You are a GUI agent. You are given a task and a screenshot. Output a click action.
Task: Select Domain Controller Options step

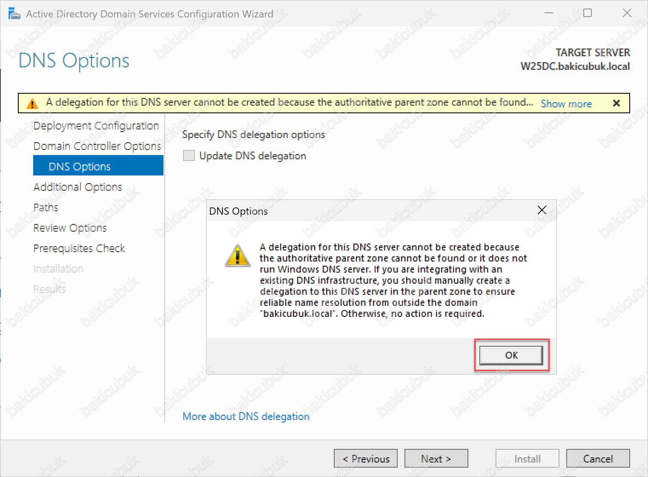97,146
